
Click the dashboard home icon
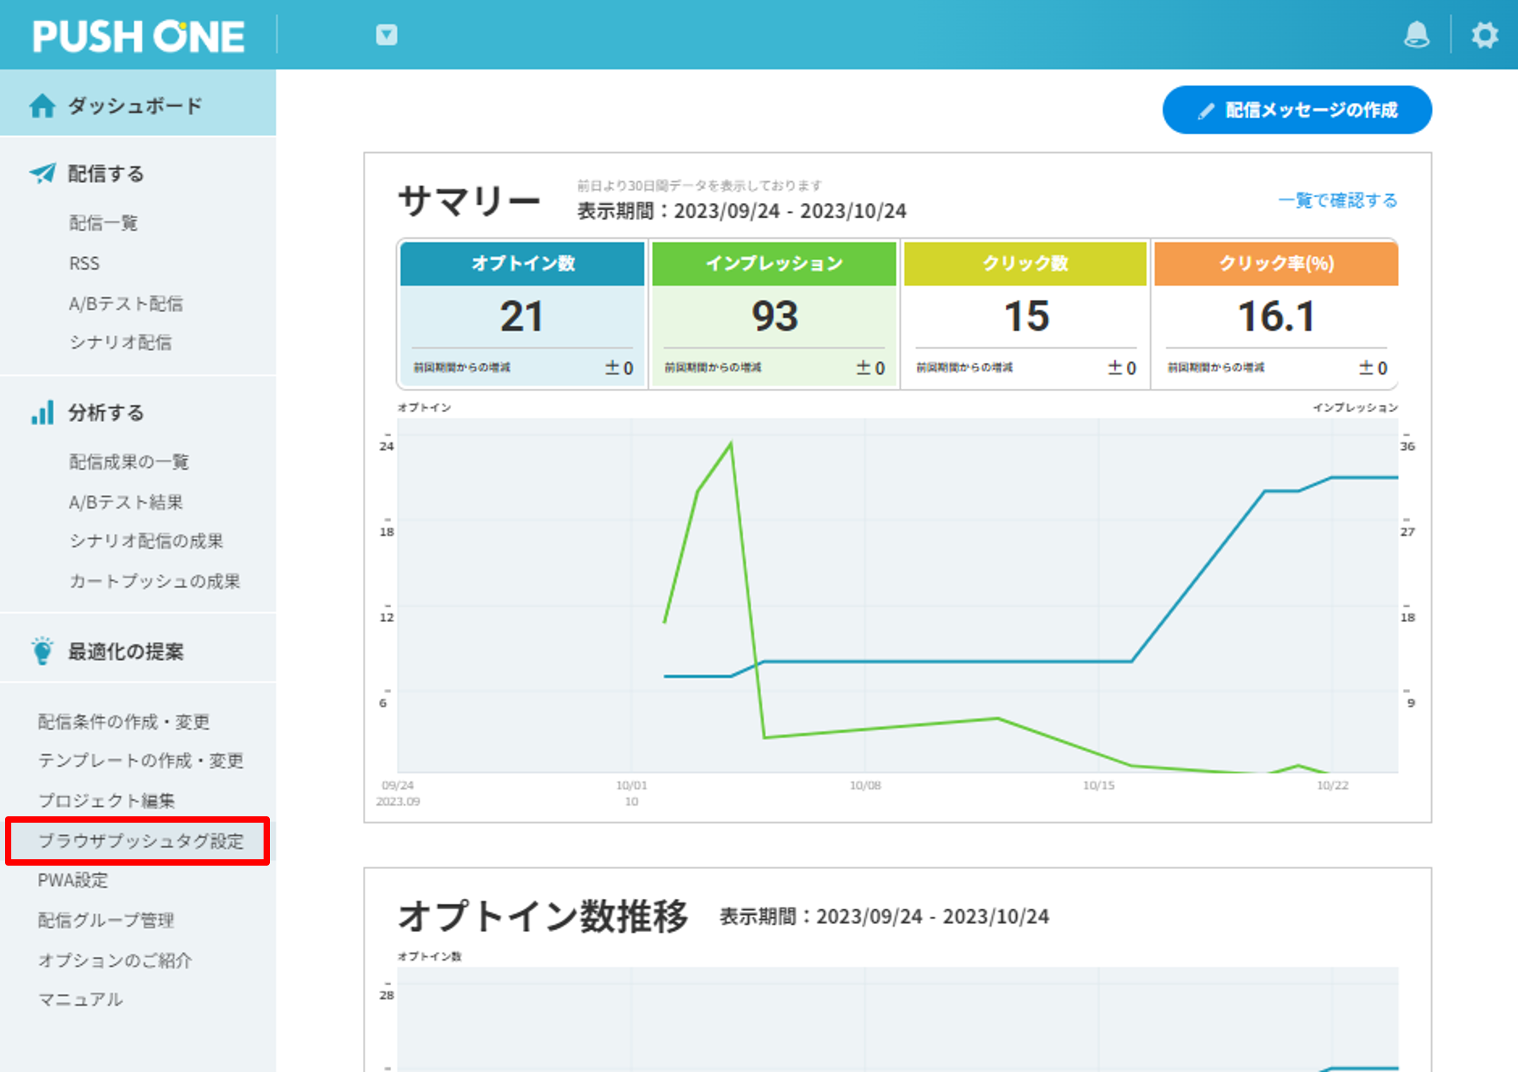(42, 106)
